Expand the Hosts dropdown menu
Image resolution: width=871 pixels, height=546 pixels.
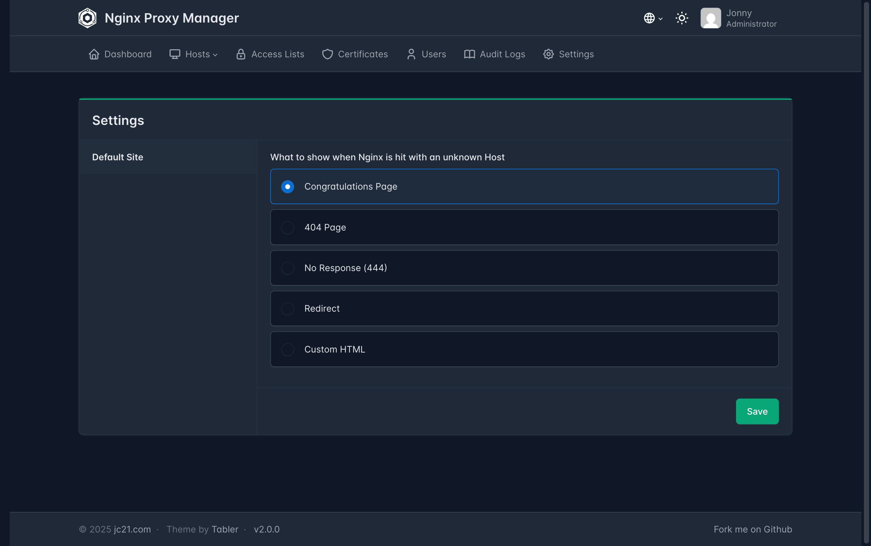[x=194, y=54]
